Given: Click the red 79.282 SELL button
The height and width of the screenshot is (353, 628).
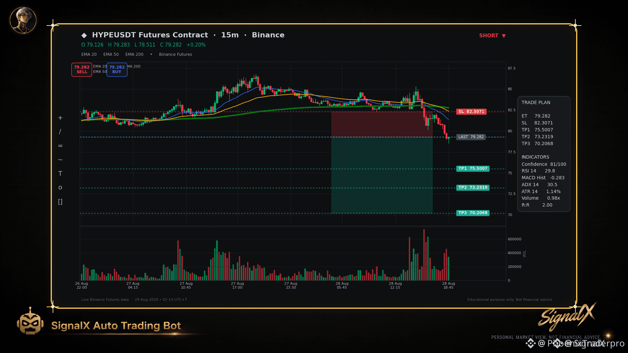Looking at the screenshot, I should tap(82, 69).
